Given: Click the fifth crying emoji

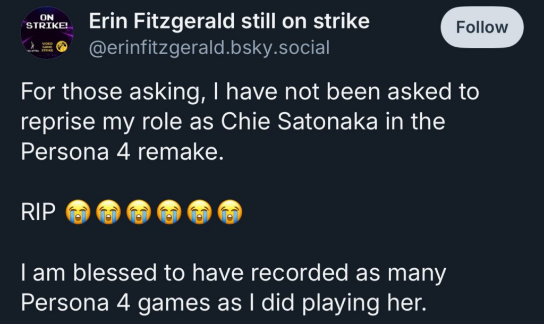Looking at the screenshot, I should 200,211.
